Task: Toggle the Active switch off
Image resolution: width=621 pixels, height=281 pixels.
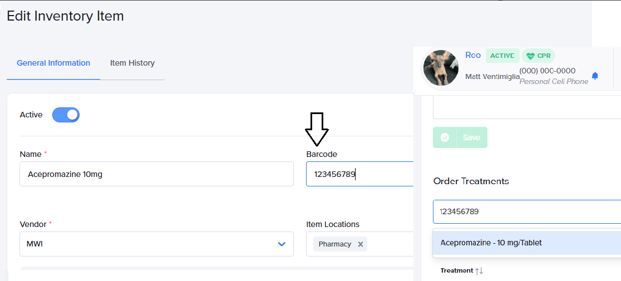Action: pos(66,115)
